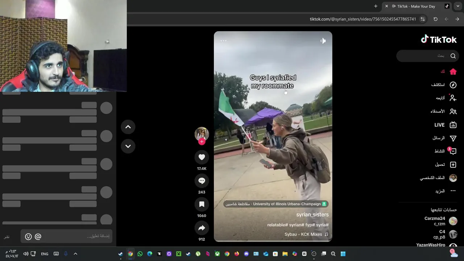
Task: Open the Windows Start menu
Action: pos(343,254)
